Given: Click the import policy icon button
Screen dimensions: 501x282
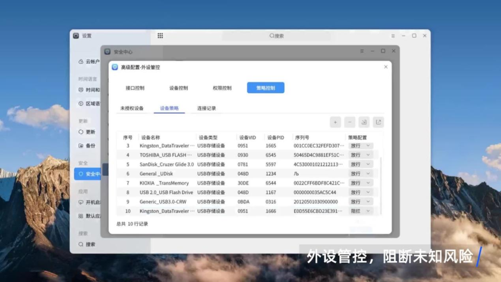Looking at the screenshot, I should click(364, 122).
